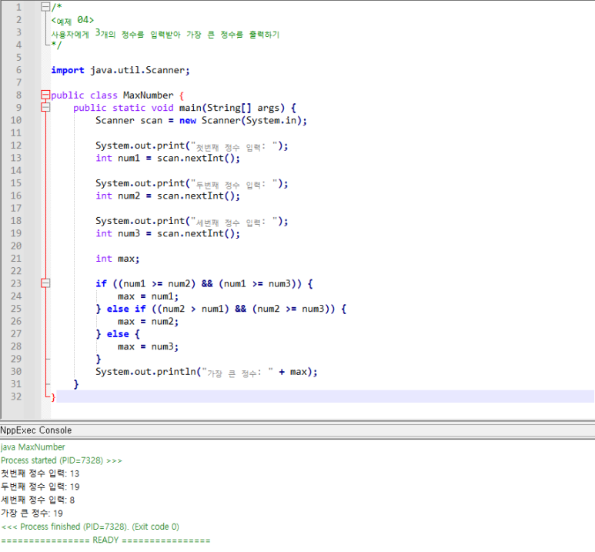Collapse the comment block fold on line 1
Image resolution: width=595 pixels, height=552 pixels.
tap(45, 7)
